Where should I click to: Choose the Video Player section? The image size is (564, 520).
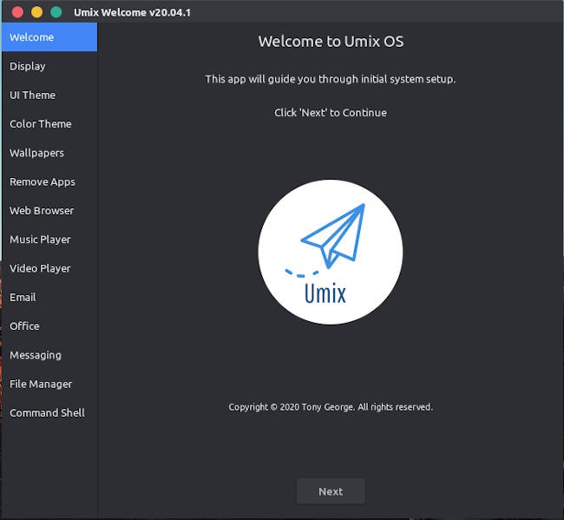49,268
